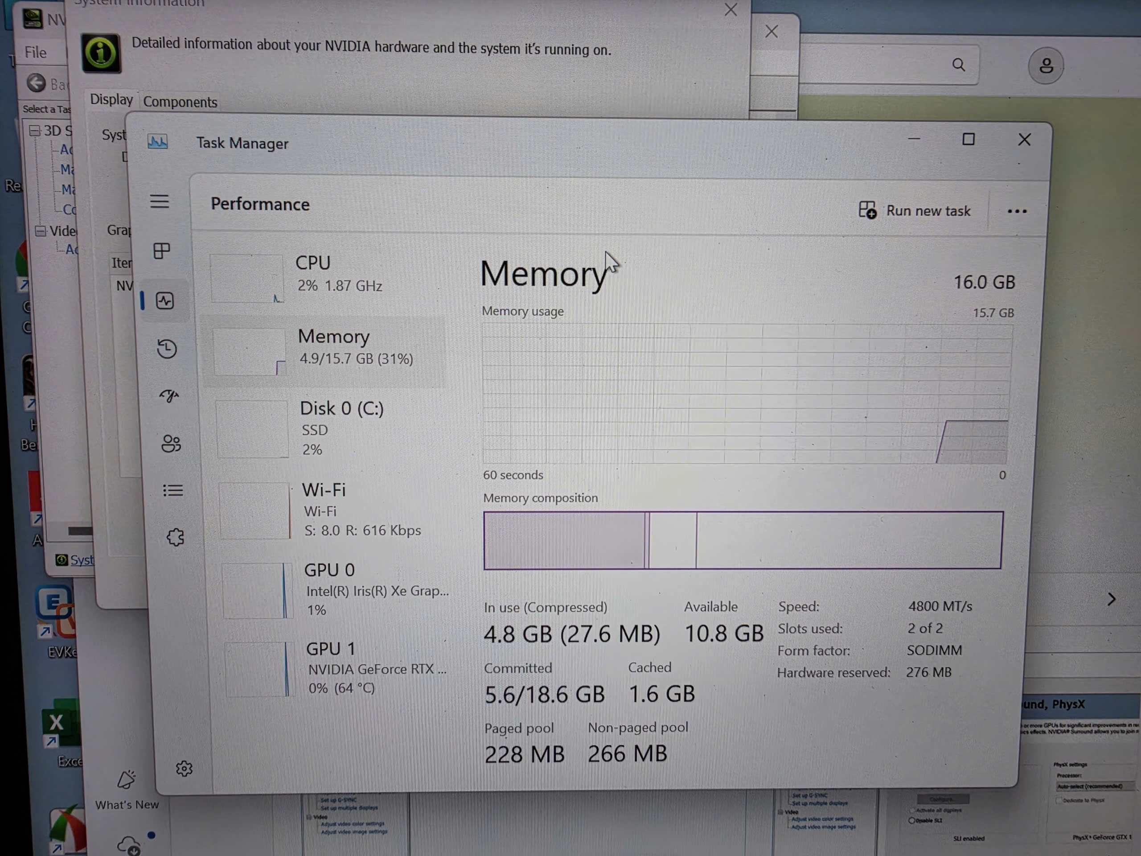The height and width of the screenshot is (856, 1141).
Task: Open the PhysX Processor Auto-select dropdown
Action: (x=1095, y=786)
